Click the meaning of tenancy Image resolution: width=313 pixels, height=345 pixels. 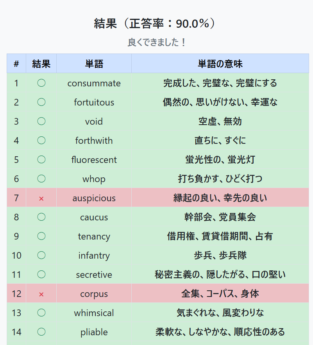click(220, 236)
